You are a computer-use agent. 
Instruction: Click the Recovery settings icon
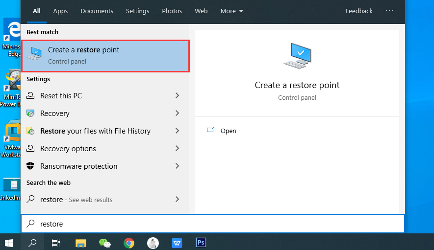point(30,114)
